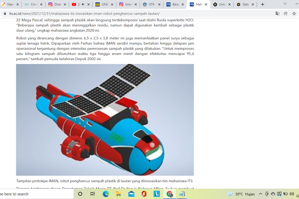The image size is (299, 199).
Task: Click the Task View taskbar icon
Action: [x=92, y=194]
